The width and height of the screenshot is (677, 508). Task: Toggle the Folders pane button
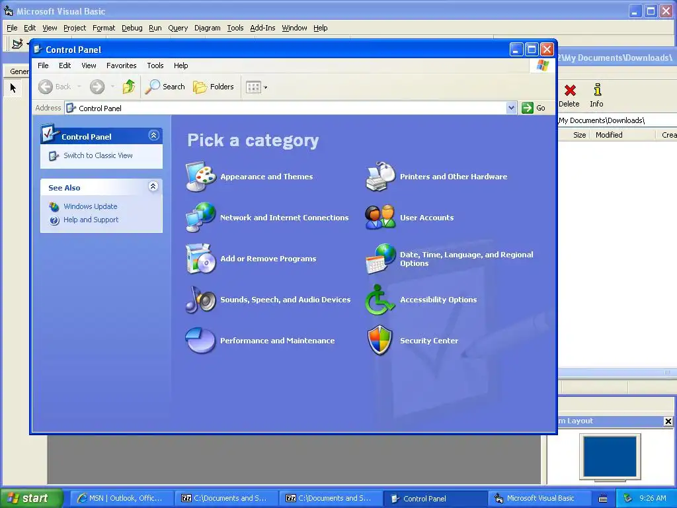214,87
